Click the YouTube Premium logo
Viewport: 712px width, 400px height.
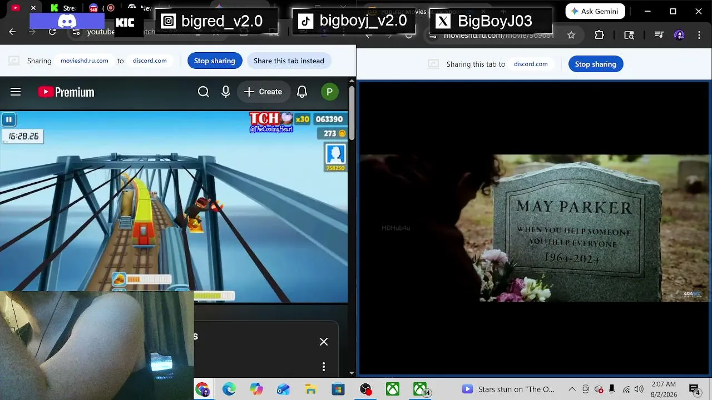(66, 92)
